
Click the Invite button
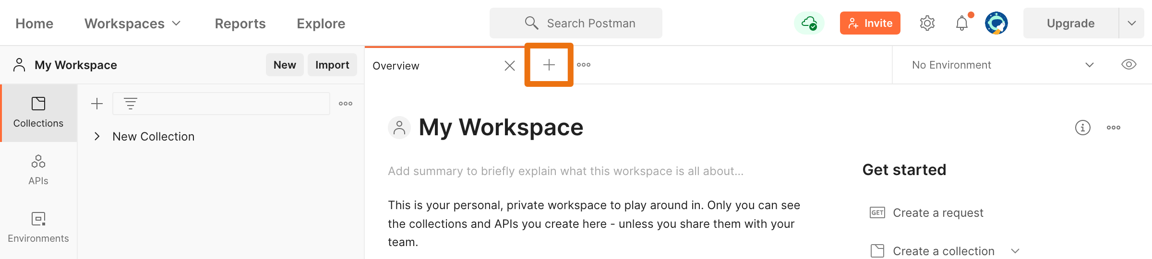point(870,23)
